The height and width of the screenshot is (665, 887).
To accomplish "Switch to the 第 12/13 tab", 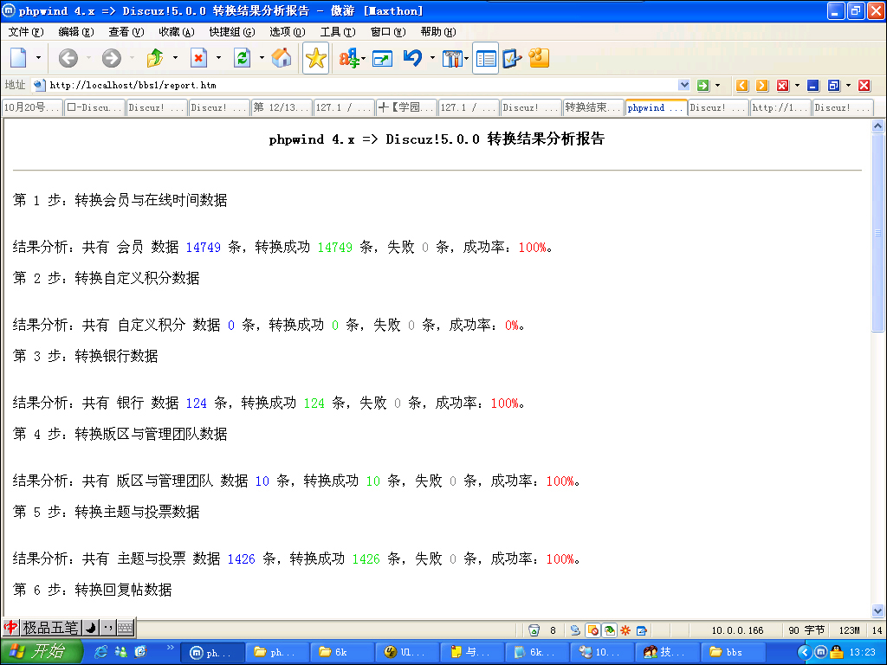I will (282, 107).
